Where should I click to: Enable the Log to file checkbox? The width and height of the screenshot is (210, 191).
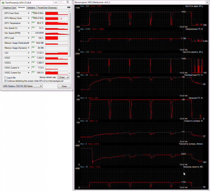[x=5, y=78]
